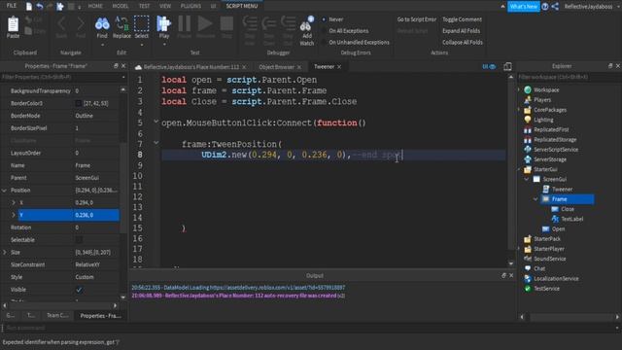Image resolution: width=622 pixels, height=350 pixels.
Task: Open the FILE menu
Action: click(x=12, y=6)
